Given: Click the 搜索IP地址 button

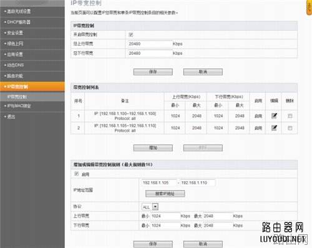Looking at the screenshot, I should [x=165, y=194].
